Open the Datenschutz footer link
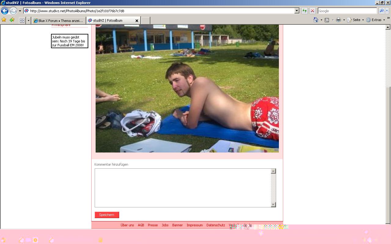The width and height of the screenshot is (391, 244). click(216, 225)
